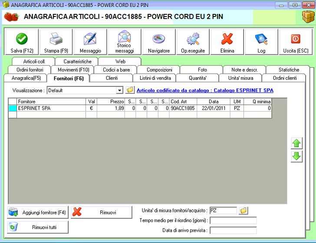Switch to Clienti tab
Image resolution: width=316 pixels, height=243 pixels.
point(112,78)
